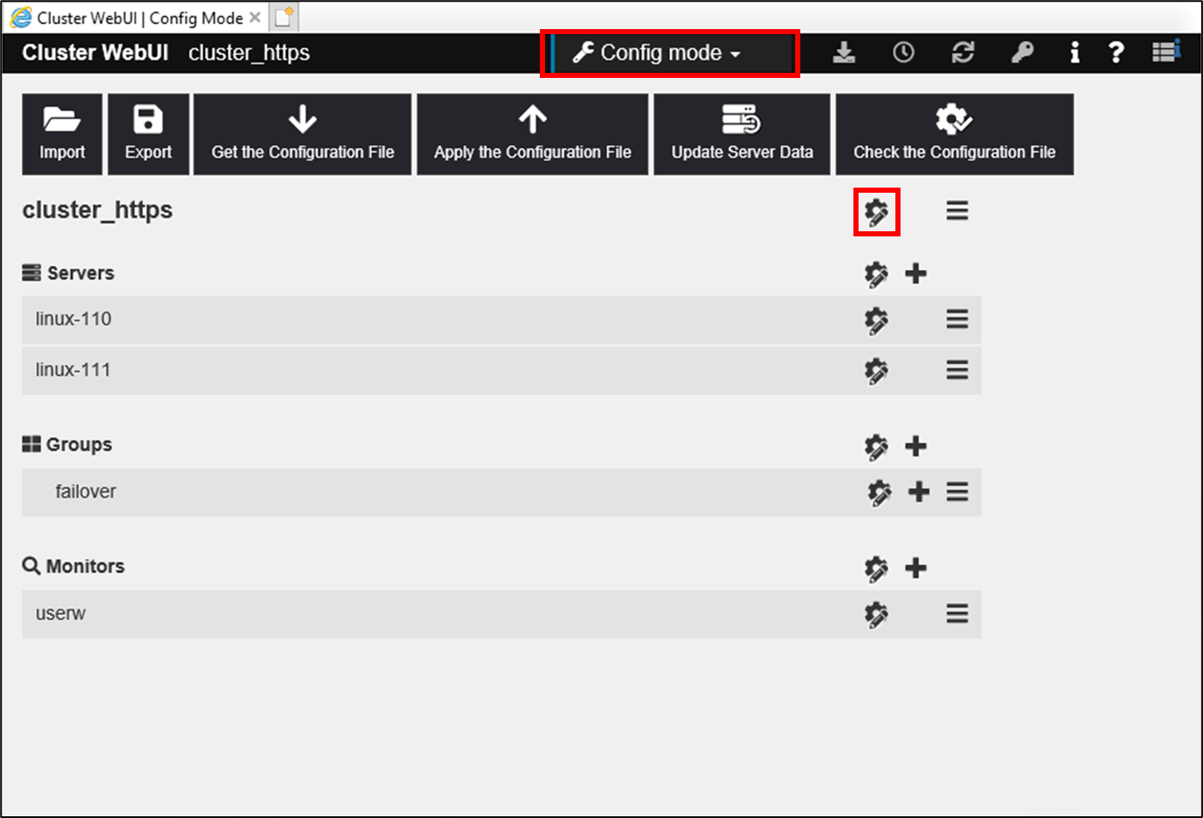Viewport: 1203px width, 818px height.
Task: Open the help question mark icon
Action: pos(1116,53)
